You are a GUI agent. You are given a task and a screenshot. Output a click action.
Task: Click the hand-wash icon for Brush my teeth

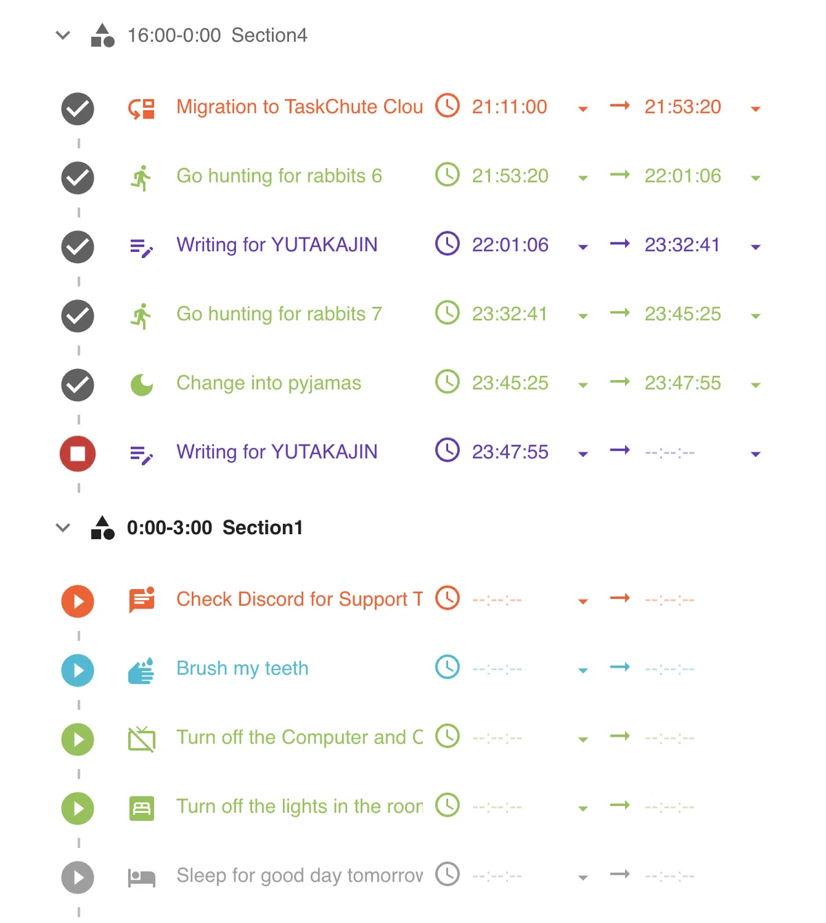pyautogui.click(x=141, y=670)
